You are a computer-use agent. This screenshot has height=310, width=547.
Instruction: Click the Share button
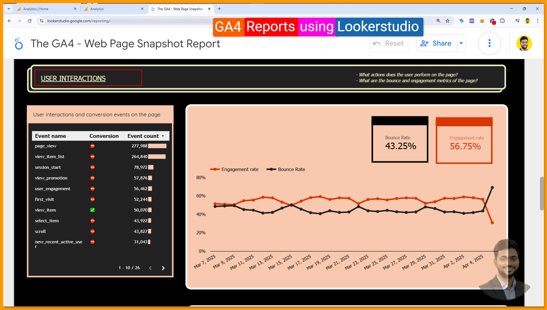(x=436, y=43)
